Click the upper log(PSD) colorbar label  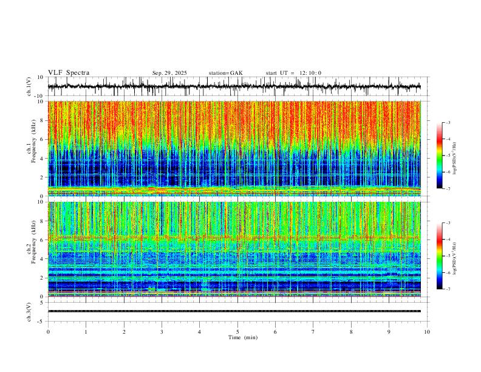[455, 158]
